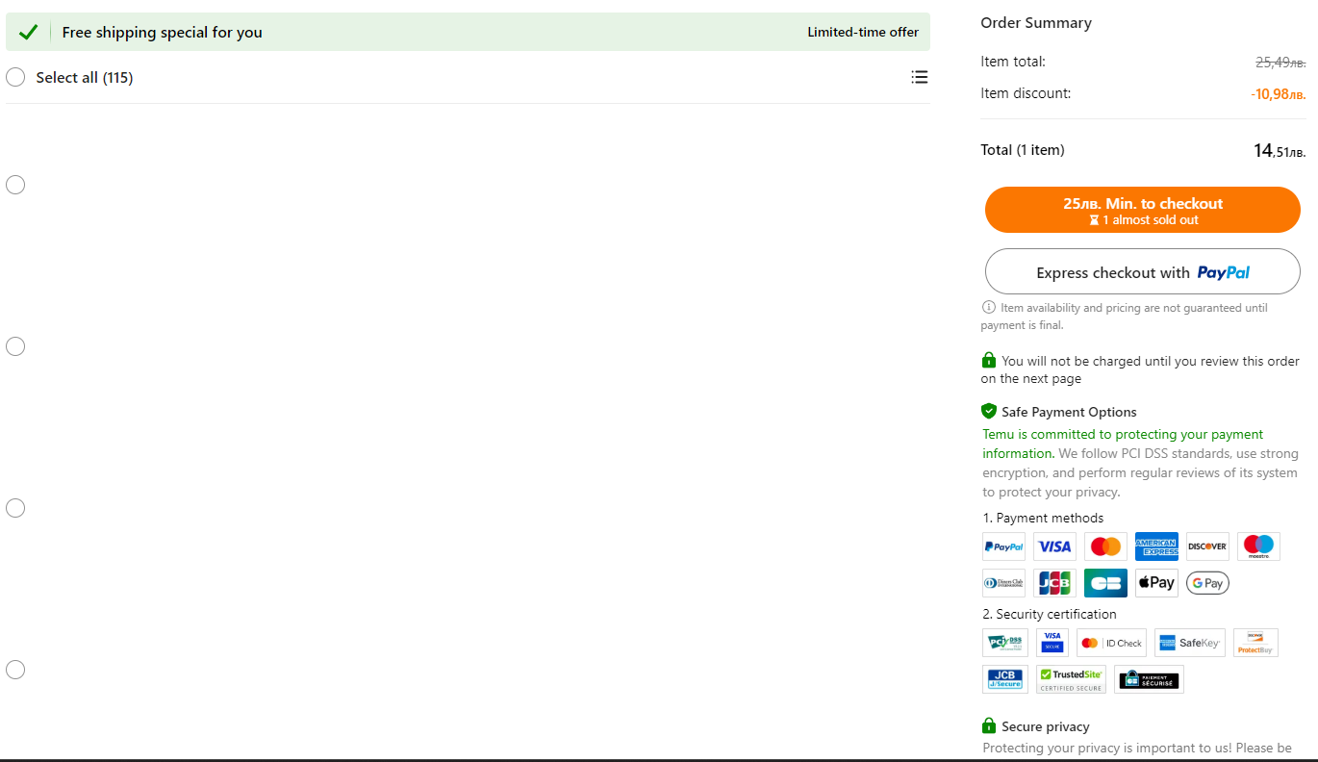This screenshot has width=1318, height=762.
Task: Open the Secure privacy section heading
Action: 1045,726
